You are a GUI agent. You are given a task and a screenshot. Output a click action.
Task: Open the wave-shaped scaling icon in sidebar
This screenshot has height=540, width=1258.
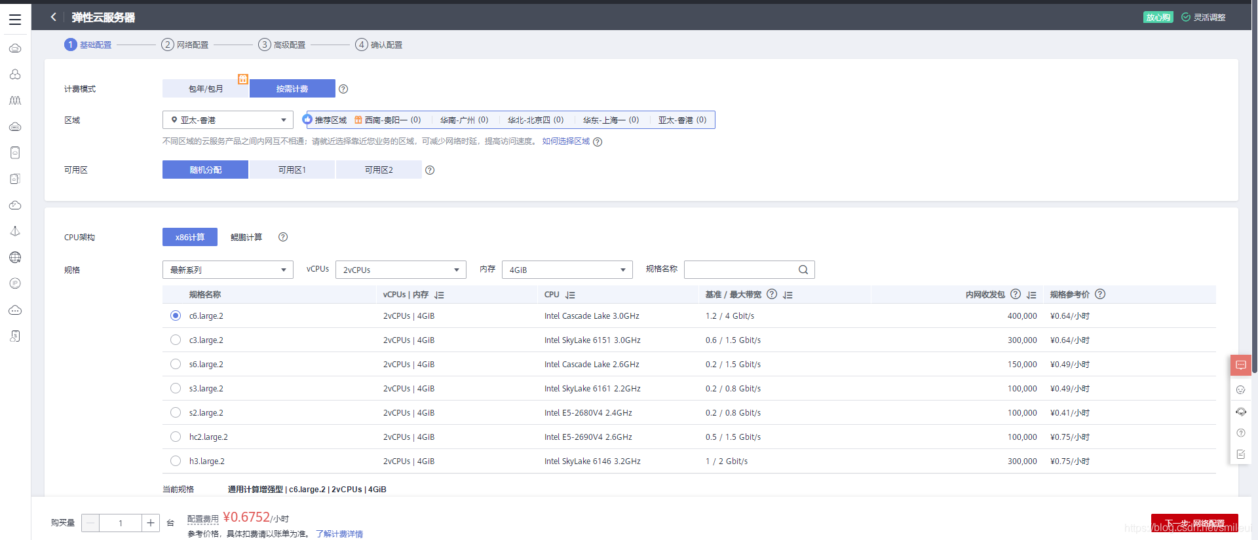pyautogui.click(x=15, y=101)
